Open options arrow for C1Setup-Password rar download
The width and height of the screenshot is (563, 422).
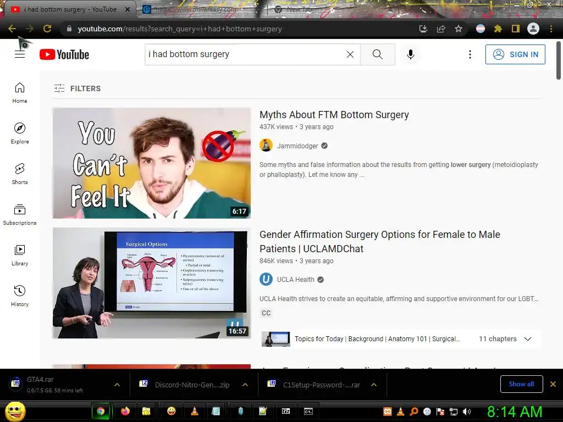point(374,385)
